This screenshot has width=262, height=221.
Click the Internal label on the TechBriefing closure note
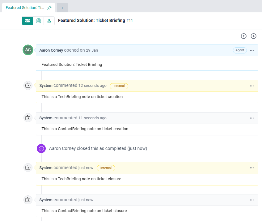click(x=106, y=168)
